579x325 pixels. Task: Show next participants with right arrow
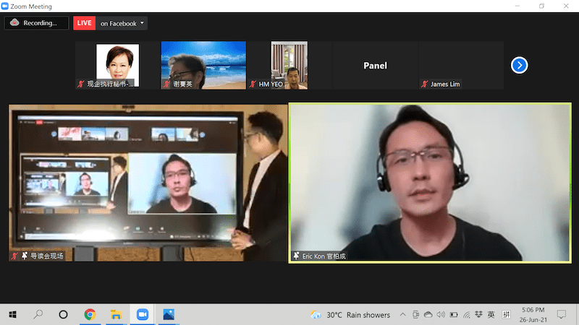point(519,65)
